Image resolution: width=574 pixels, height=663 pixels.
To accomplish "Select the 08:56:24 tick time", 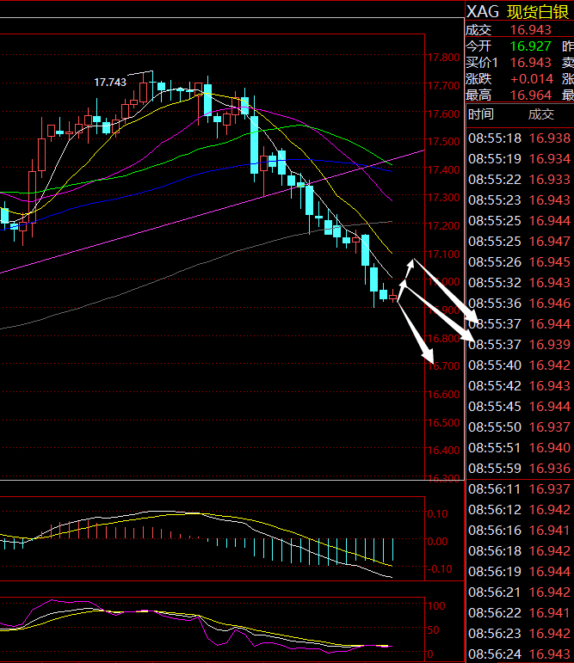I will (x=495, y=654).
